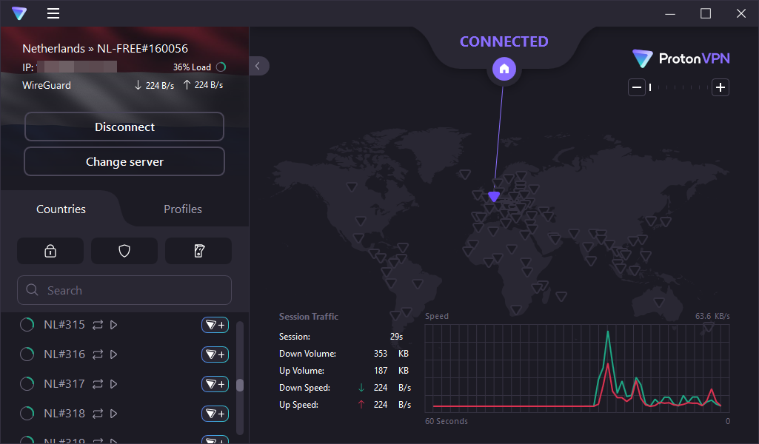
Task: Click the Plus upgrade badge for NL#316
Action: (x=215, y=354)
